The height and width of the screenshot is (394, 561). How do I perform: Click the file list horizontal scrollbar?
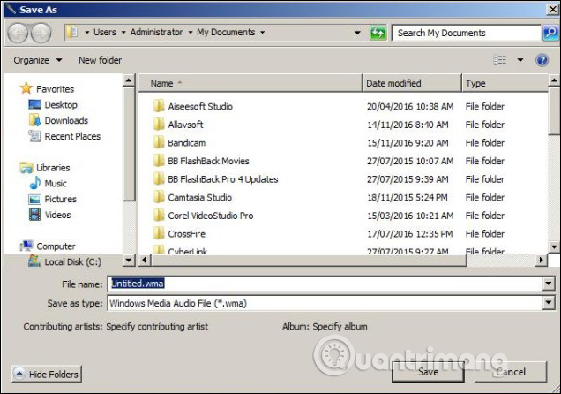[x=309, y=260]
